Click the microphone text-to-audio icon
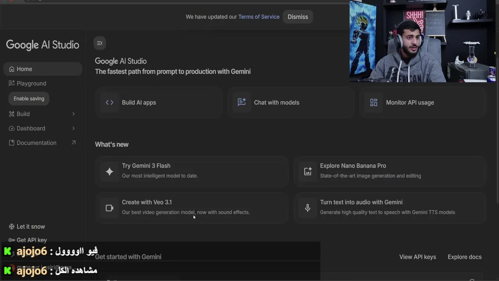The image size is (499, 281). point(308,208)
